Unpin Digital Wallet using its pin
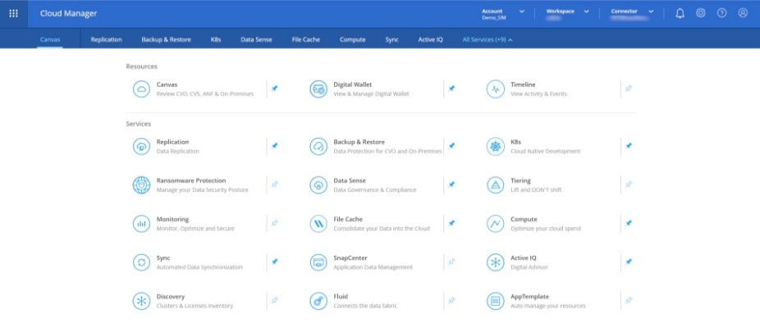Viewport: 760px width, 324px height. [451, 89]
